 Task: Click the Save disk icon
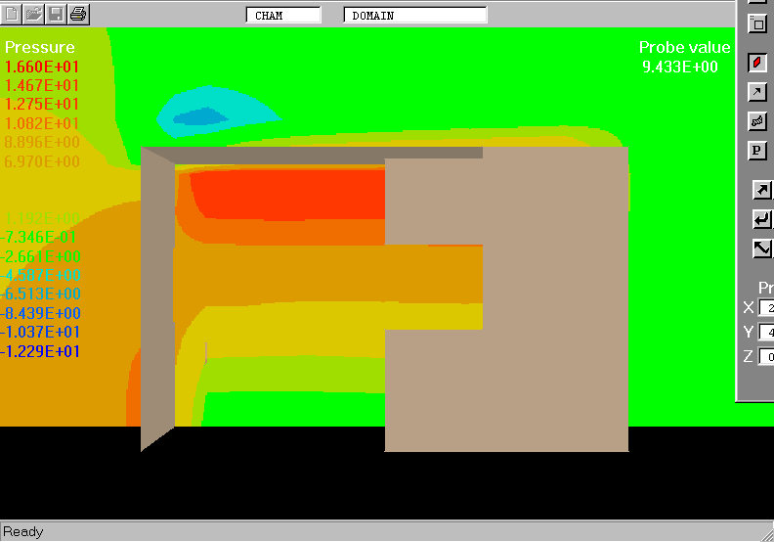[x=56, y=14]
